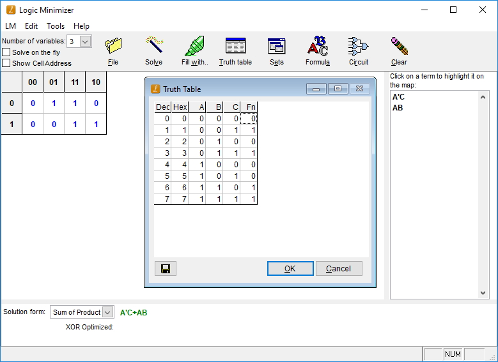Open the Truth table toolbar icon
Screen dimensions: 498x362
click(235, 51)
